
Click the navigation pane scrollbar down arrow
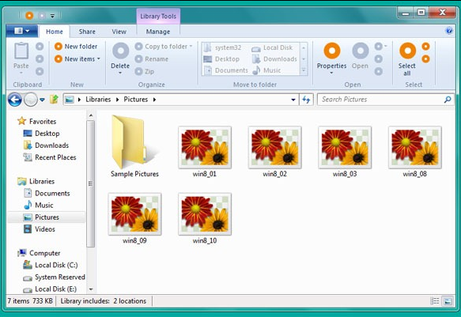click(x=91, y=289)
